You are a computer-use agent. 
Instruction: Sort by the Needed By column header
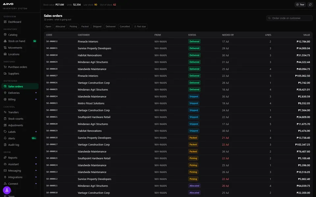click(x=228, y=35)
